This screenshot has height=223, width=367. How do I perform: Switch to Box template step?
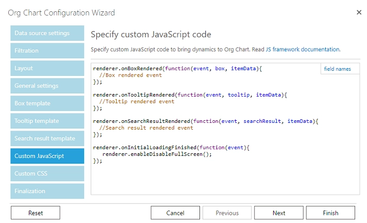47,103
